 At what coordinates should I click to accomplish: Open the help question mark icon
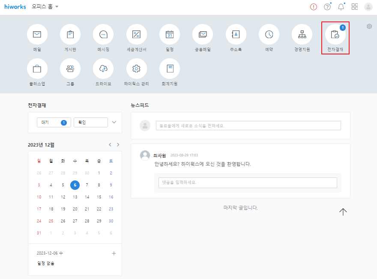[327, 7]
